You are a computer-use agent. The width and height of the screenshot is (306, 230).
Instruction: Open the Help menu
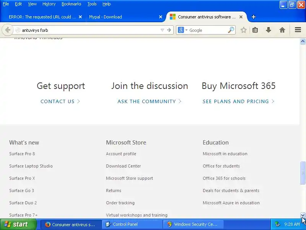107,4
